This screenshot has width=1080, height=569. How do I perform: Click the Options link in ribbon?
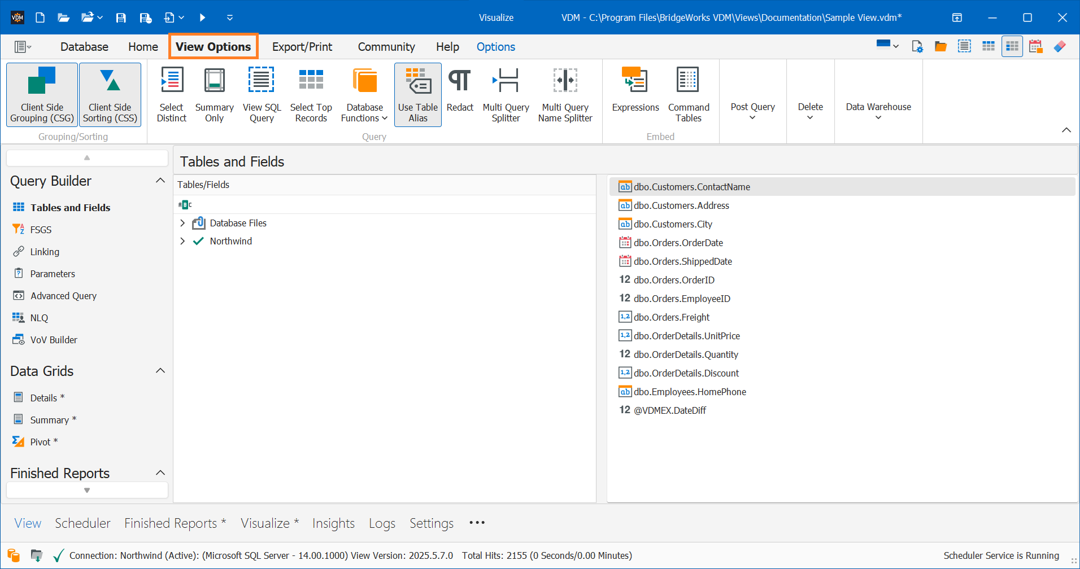[x=496, y=47]
